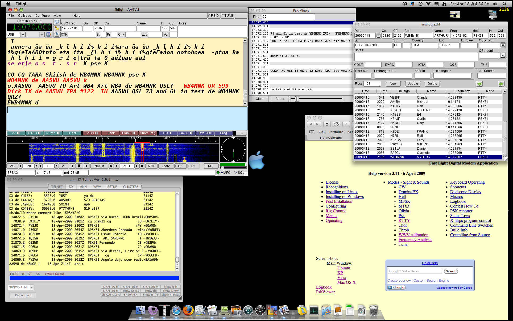Image resolution: width=513 pixels, height=321 pixels.
Task: Click the waterfall pause button
Action: [x=79, y=166]
